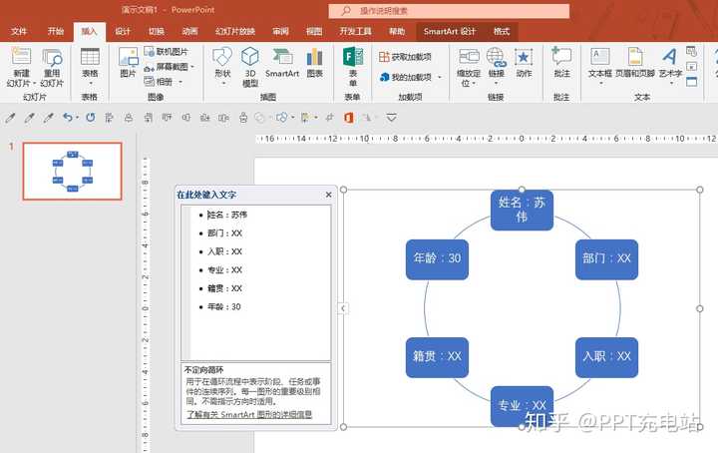The height and width of the screenshot is (453, 718).
Task: Click My Add-ins (我的加载项) button
Action: point(406,77)
